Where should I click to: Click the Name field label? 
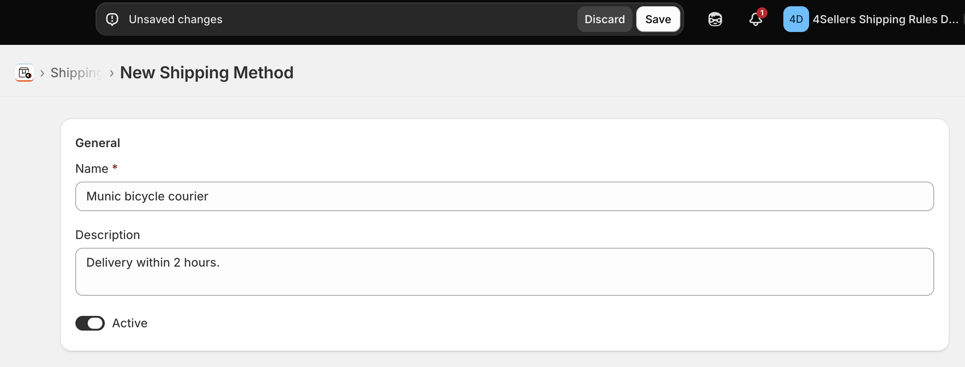click(x=92, y=168)
